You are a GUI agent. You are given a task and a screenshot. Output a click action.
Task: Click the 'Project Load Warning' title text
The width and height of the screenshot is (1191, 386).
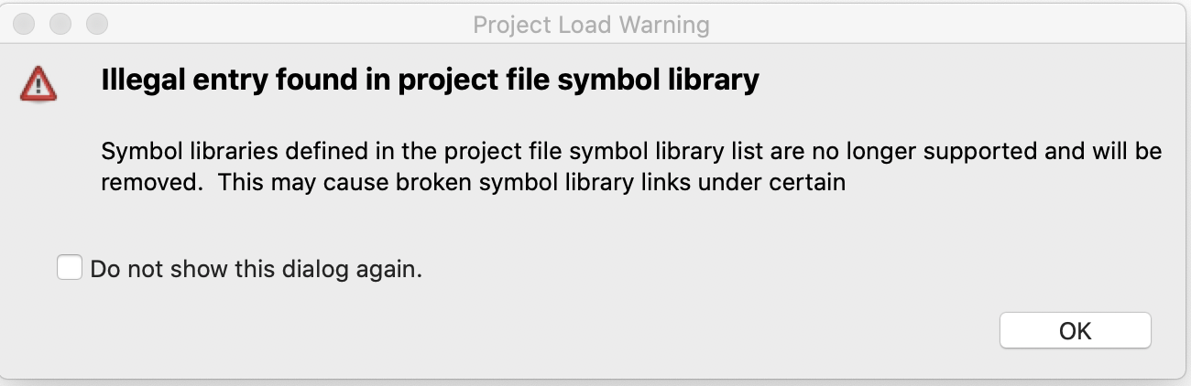tap(591, 25)
